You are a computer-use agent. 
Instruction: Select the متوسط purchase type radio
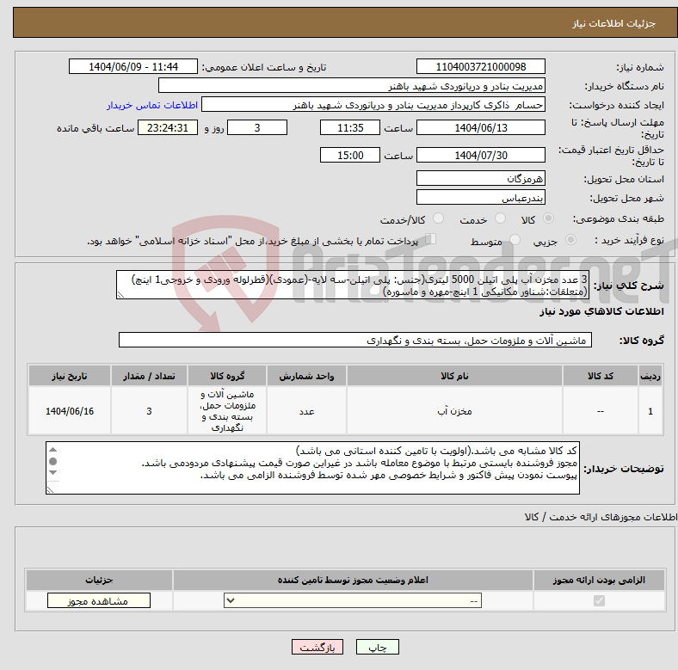click(x=515, y=240)
